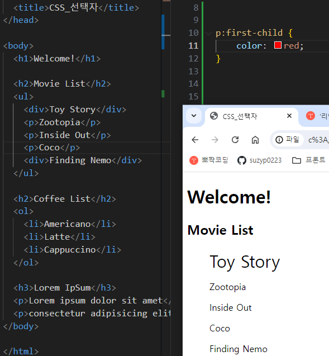The height and width of the screenshot is (356, 329).
Task: Collapse the p:first-child rule fold arrow
Action: [208, 33]
